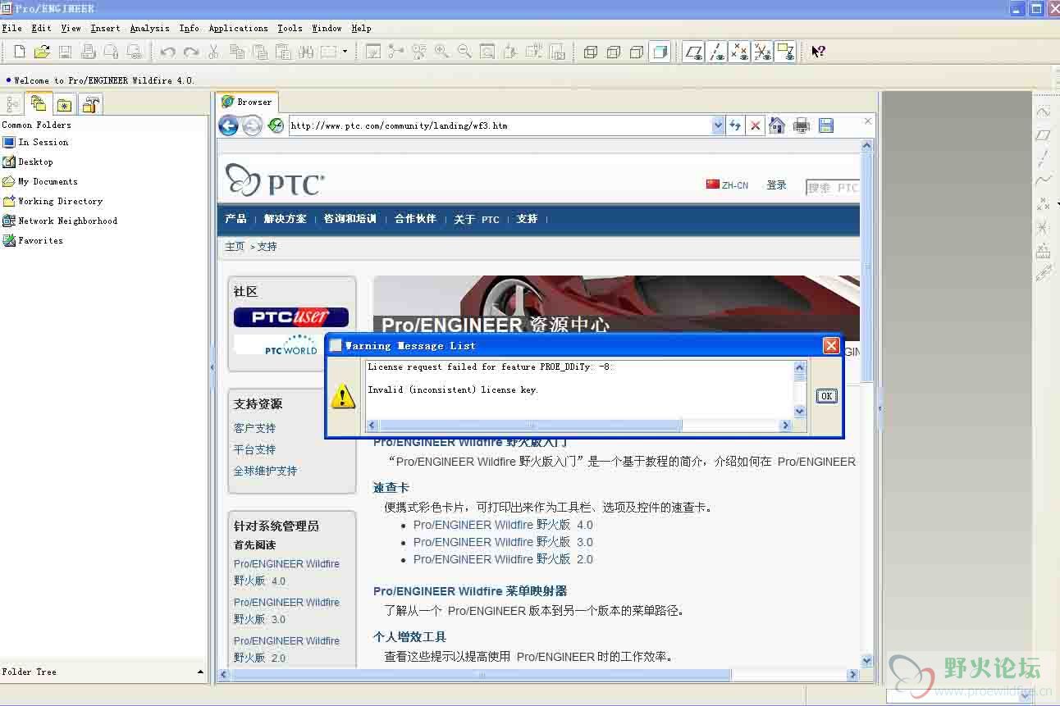
Task: Toggle datum axes display
Action: (716, 52)
